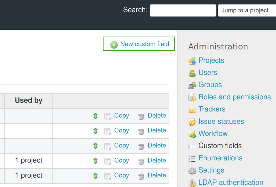Focus the Search input field
Viewport: 276px width, 187px height.
pos(183,10)
